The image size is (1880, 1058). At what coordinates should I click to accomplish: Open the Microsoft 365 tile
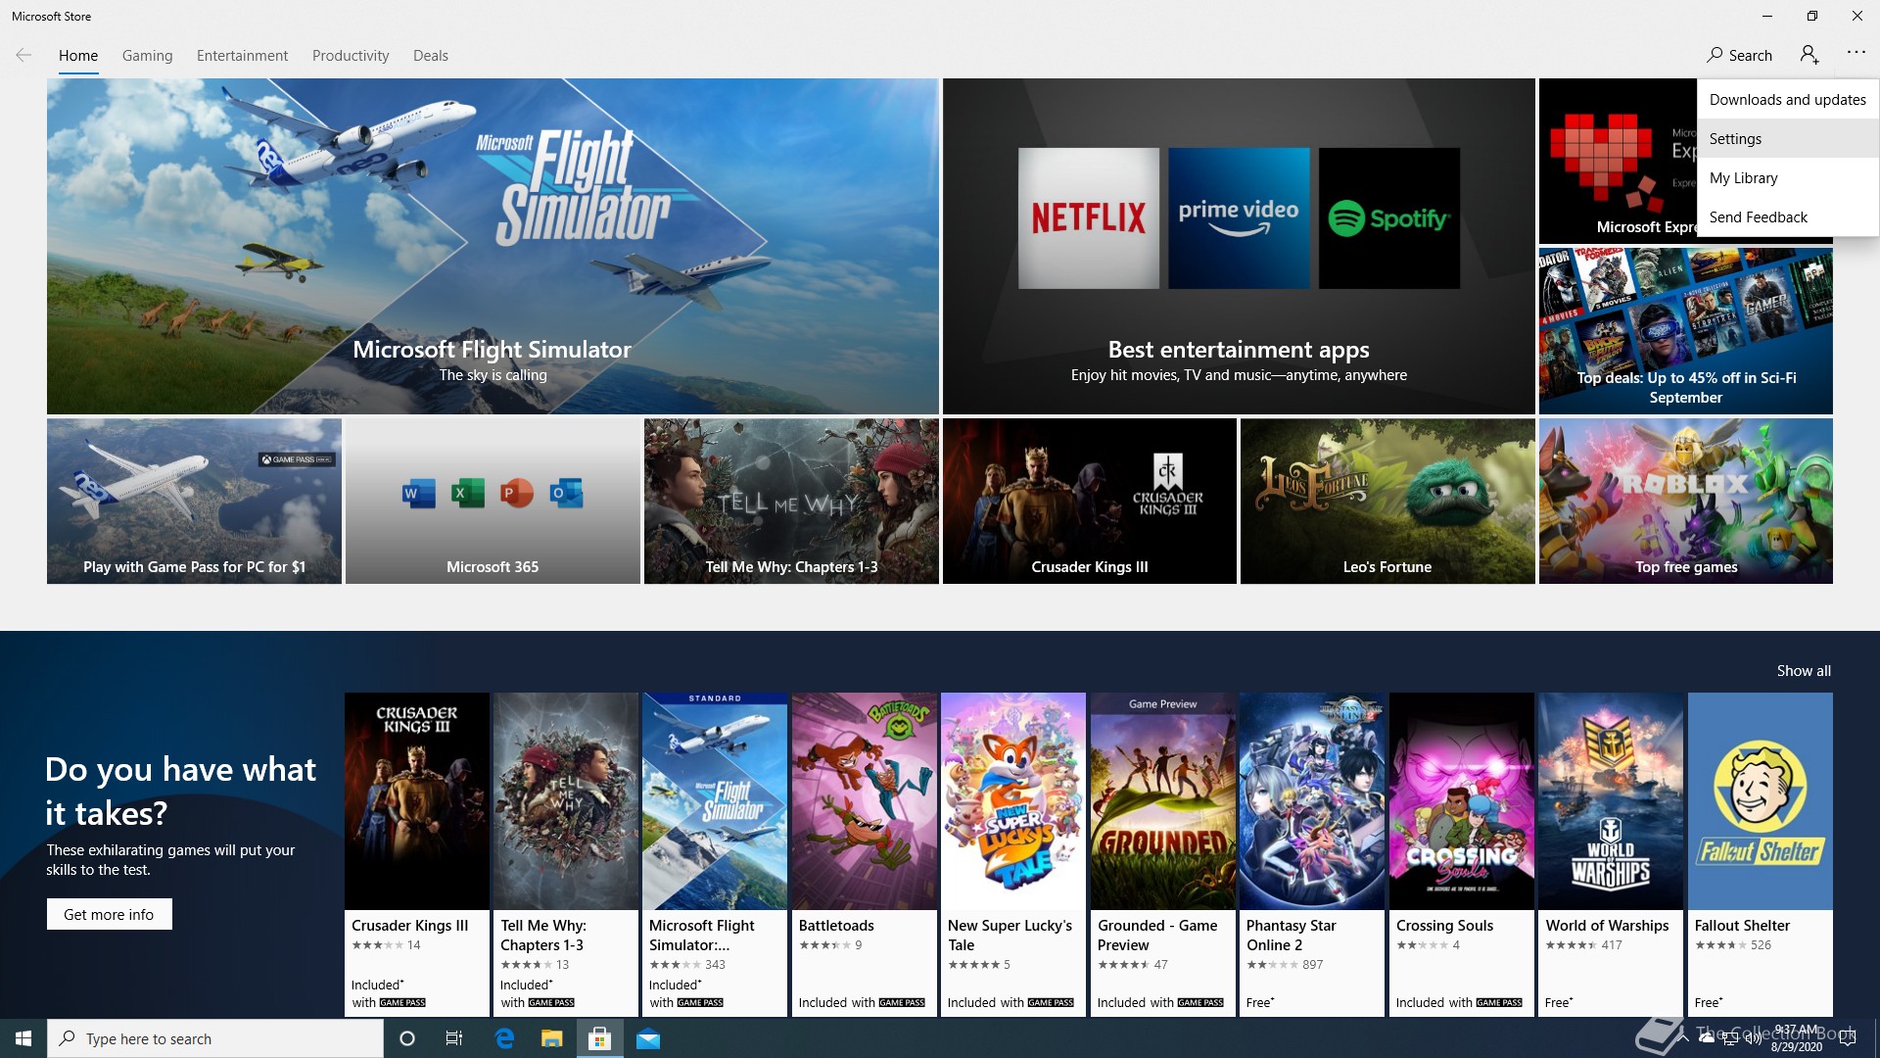tap(493, 502)
